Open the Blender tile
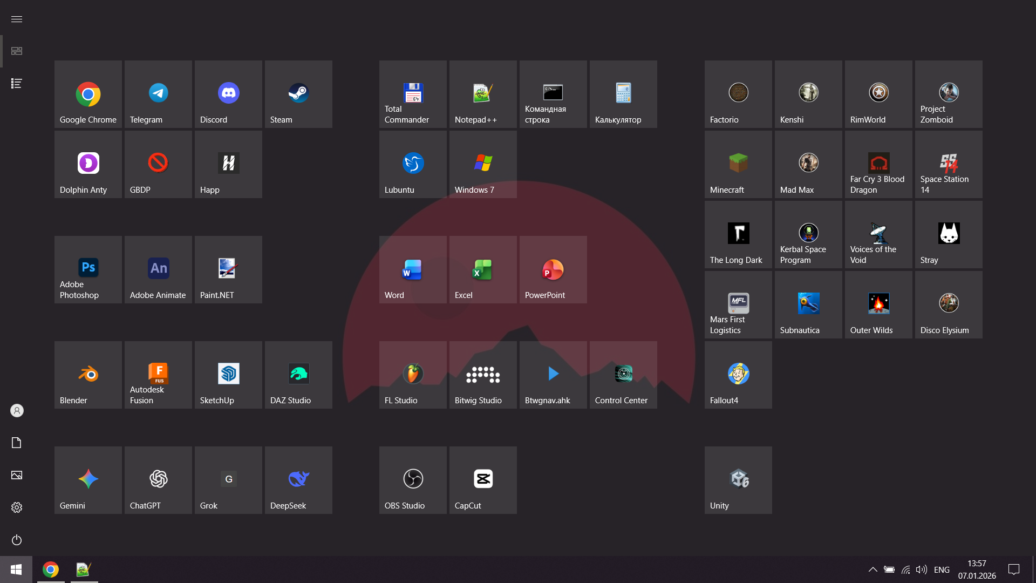 (88, 375)
